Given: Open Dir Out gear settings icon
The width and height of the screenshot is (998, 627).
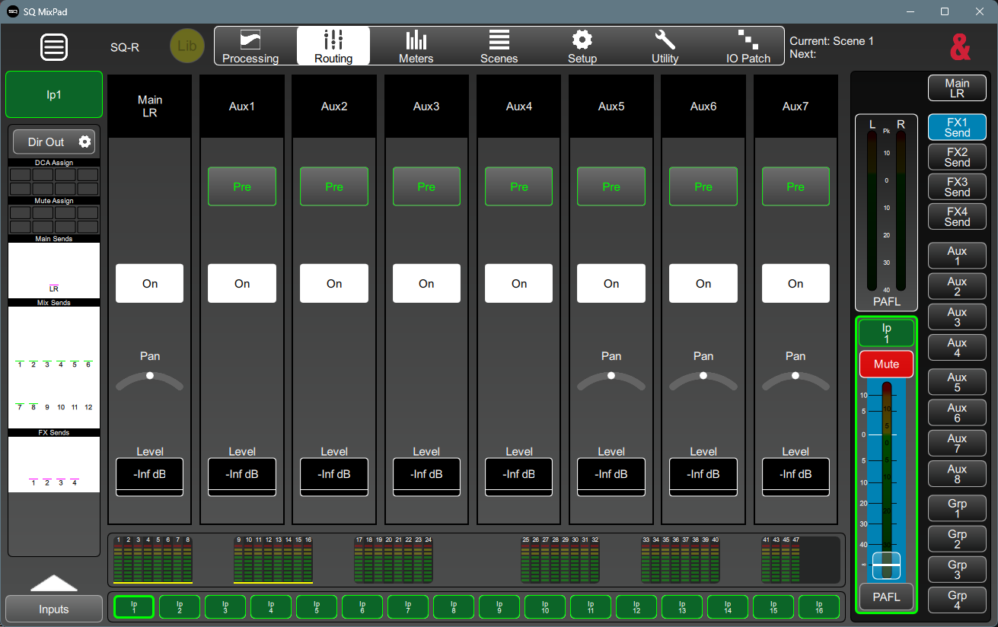Looking at the screenshot, I should pos(84,142).
